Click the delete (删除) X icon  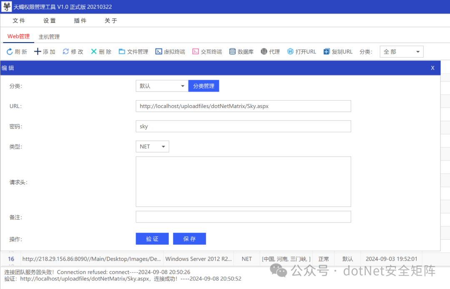coord(94,52)
